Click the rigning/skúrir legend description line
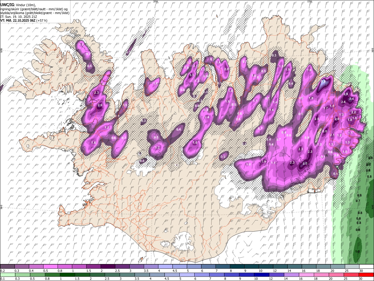 [34, 9]
